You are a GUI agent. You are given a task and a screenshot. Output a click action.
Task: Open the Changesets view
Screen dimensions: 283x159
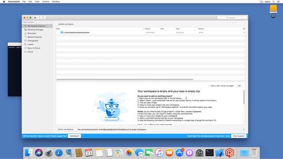point(33,41)
